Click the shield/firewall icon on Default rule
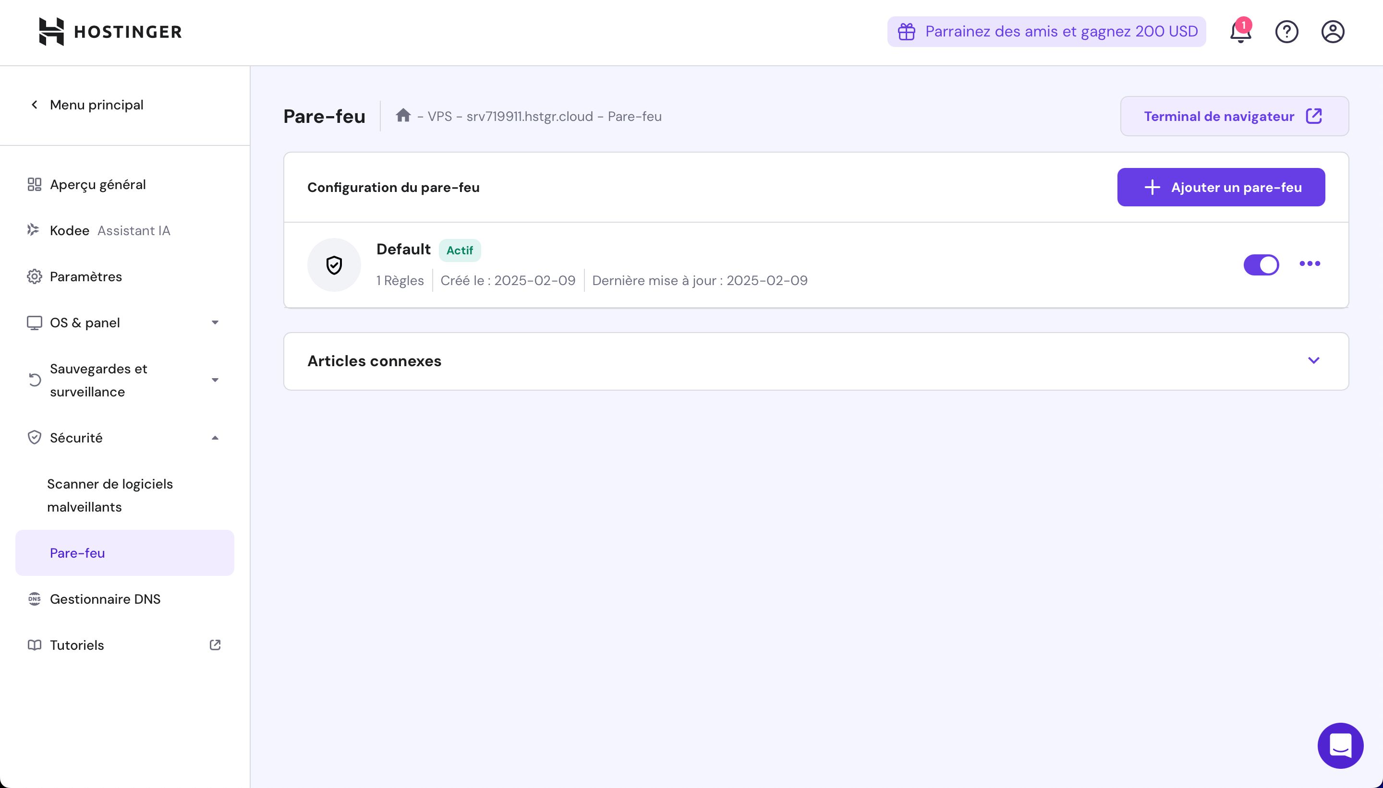The width and height of the screenshot is (1383, 788). pos(333,264)
